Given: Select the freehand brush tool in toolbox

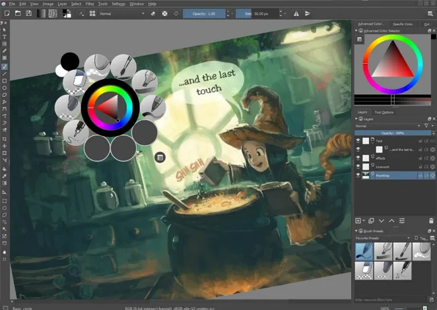Looking at the screenshot, I should point(5,67).
